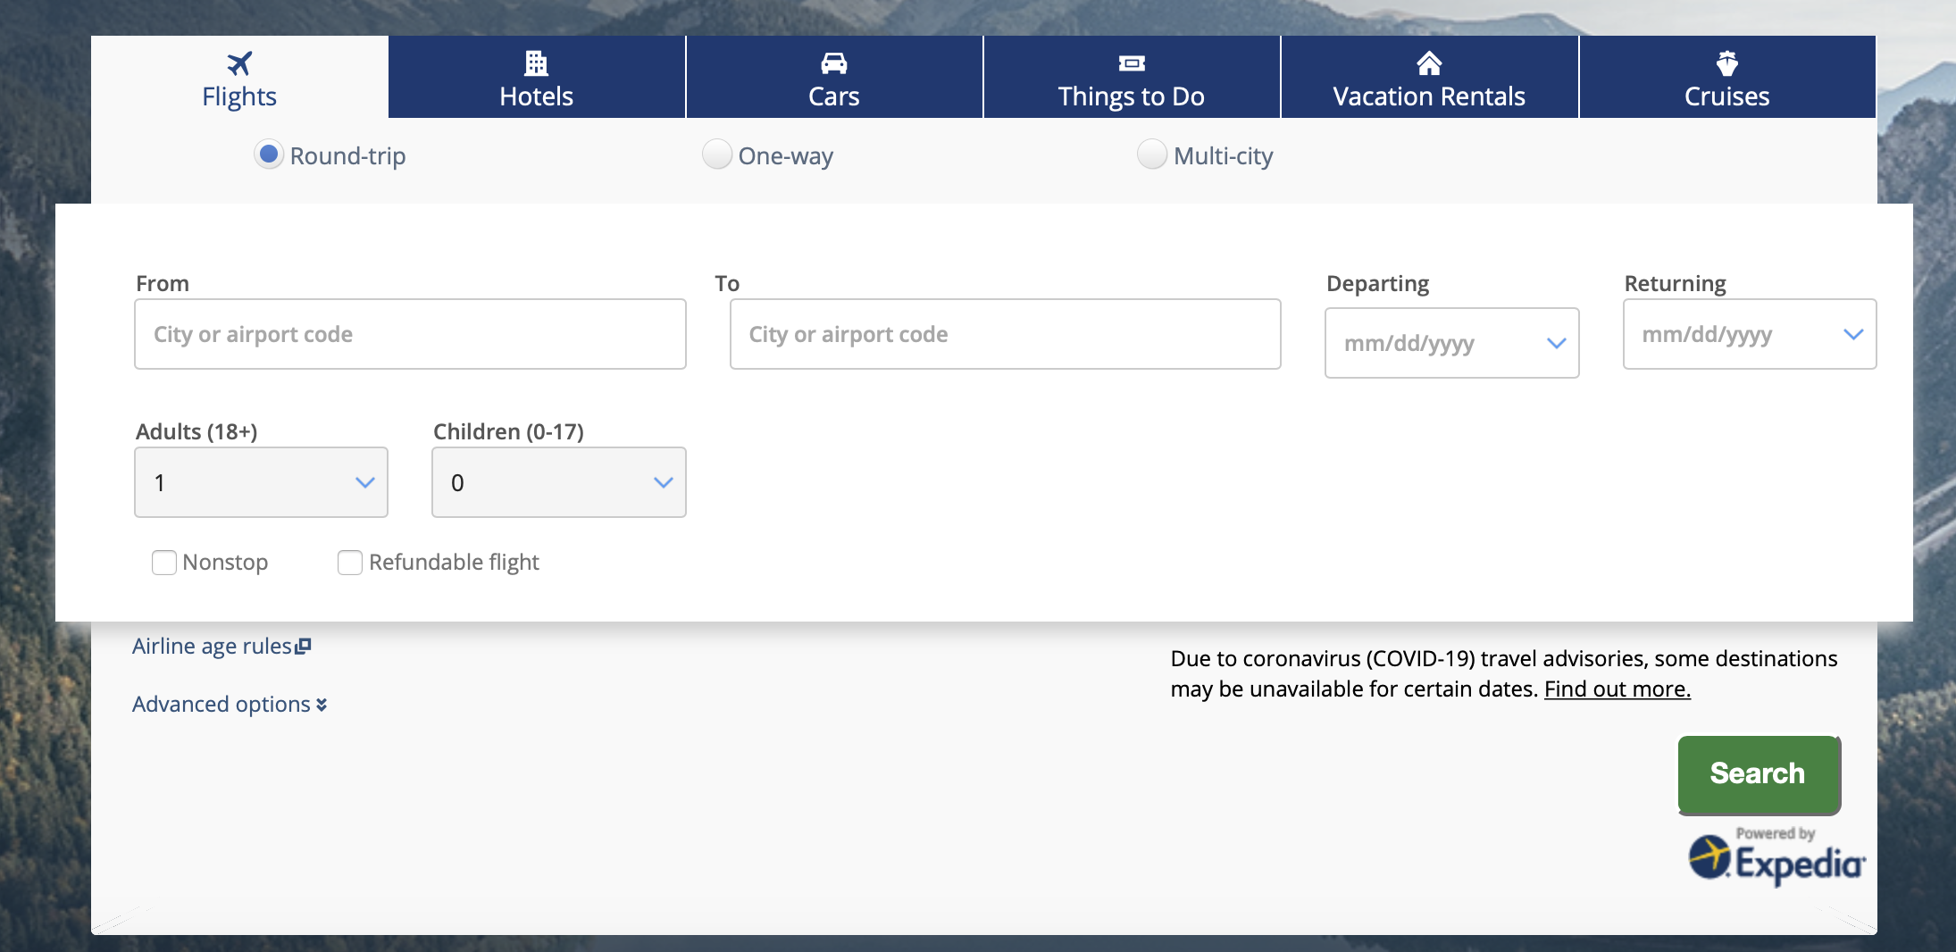Click the green Search button

[x=1759, y=774]
